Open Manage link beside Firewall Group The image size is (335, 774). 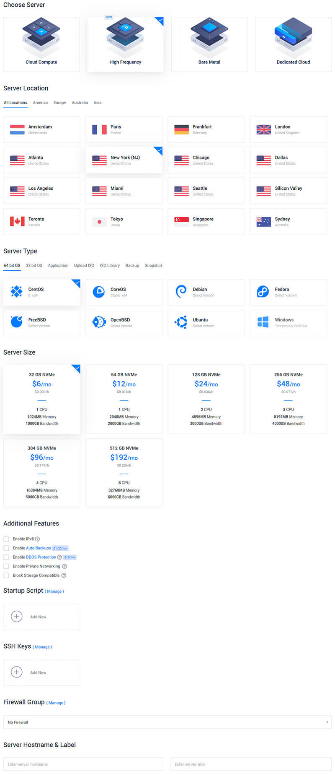(56, 703)
